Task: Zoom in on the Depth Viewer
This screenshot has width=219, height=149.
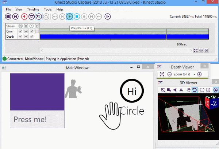Action: click(x=199, y=74)
